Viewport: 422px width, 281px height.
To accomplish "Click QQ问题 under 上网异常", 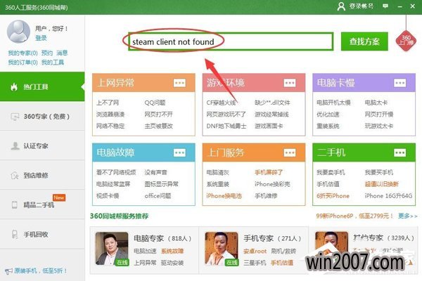I will pyautogui.click(x=155, y=103).
